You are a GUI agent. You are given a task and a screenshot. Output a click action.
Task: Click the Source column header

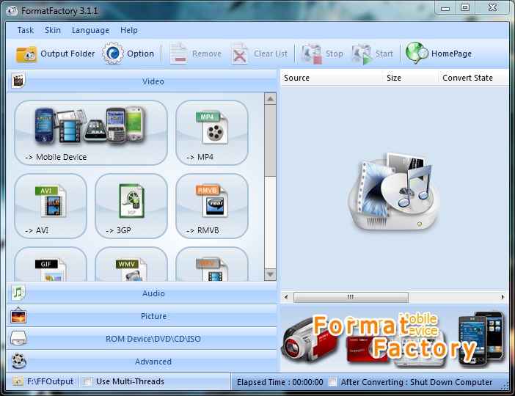(x=331, y=78)
